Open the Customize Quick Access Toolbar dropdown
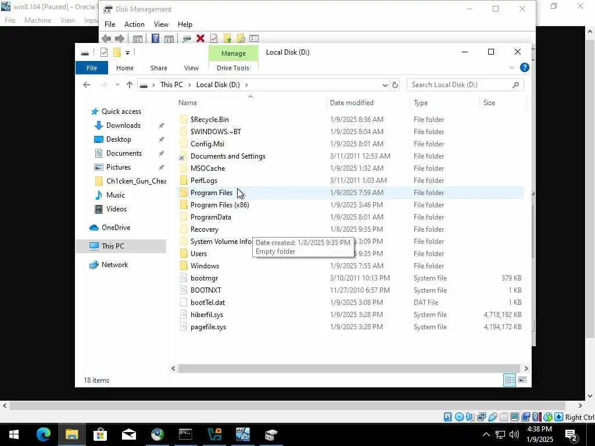This screenshot has height=446, width=595. 127,53
